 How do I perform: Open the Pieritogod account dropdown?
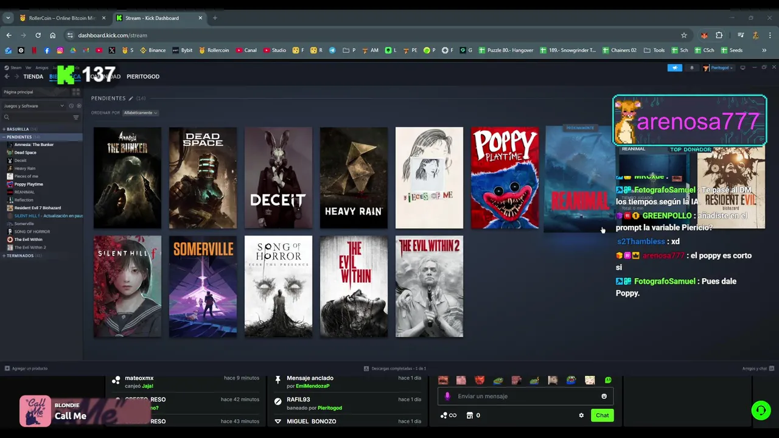coord(718,68)
